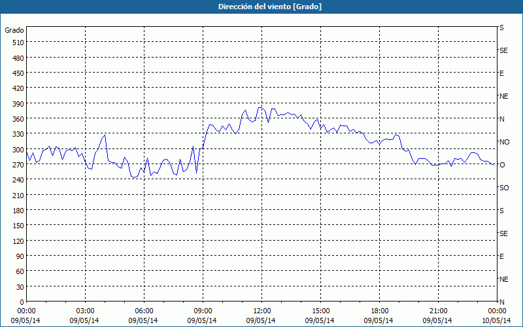
Task: Select the 'E' compass label at 90 gridline
Action: click(x=501, y=256)
